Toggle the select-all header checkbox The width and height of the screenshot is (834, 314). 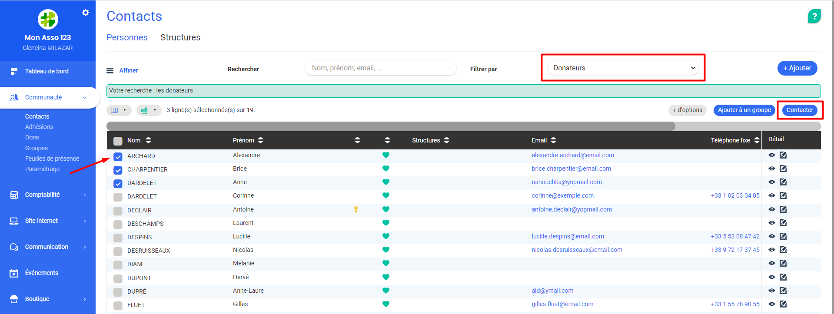tap(118, 141)
